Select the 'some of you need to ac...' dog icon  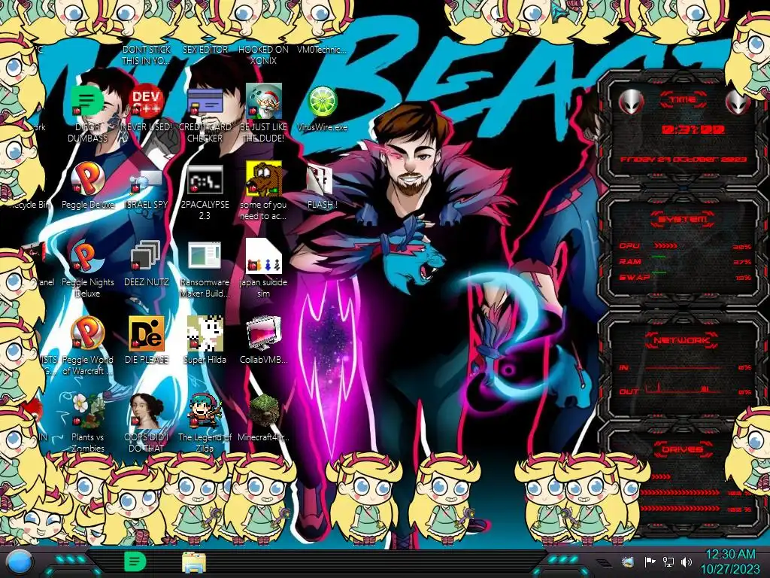point(264,179)
